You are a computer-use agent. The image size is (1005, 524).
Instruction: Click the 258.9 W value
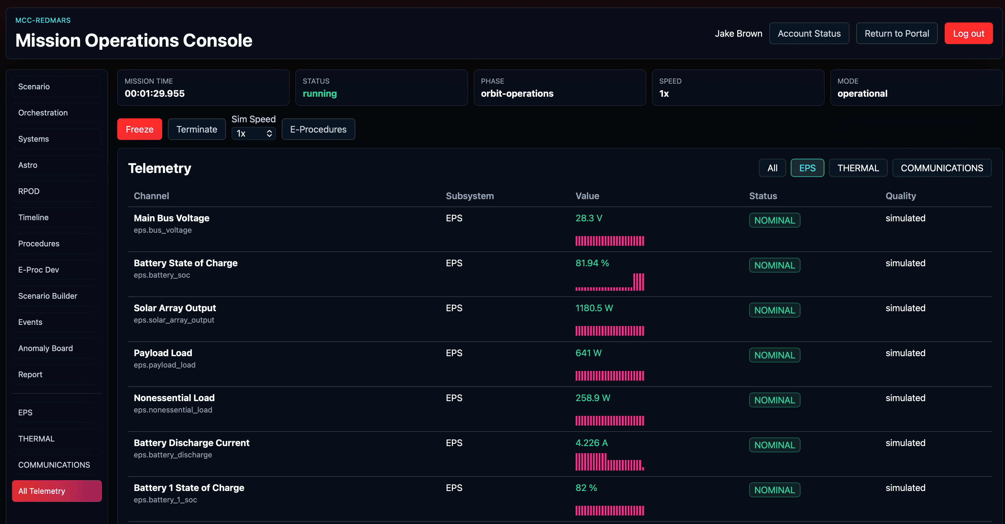(x=593, y=398)
